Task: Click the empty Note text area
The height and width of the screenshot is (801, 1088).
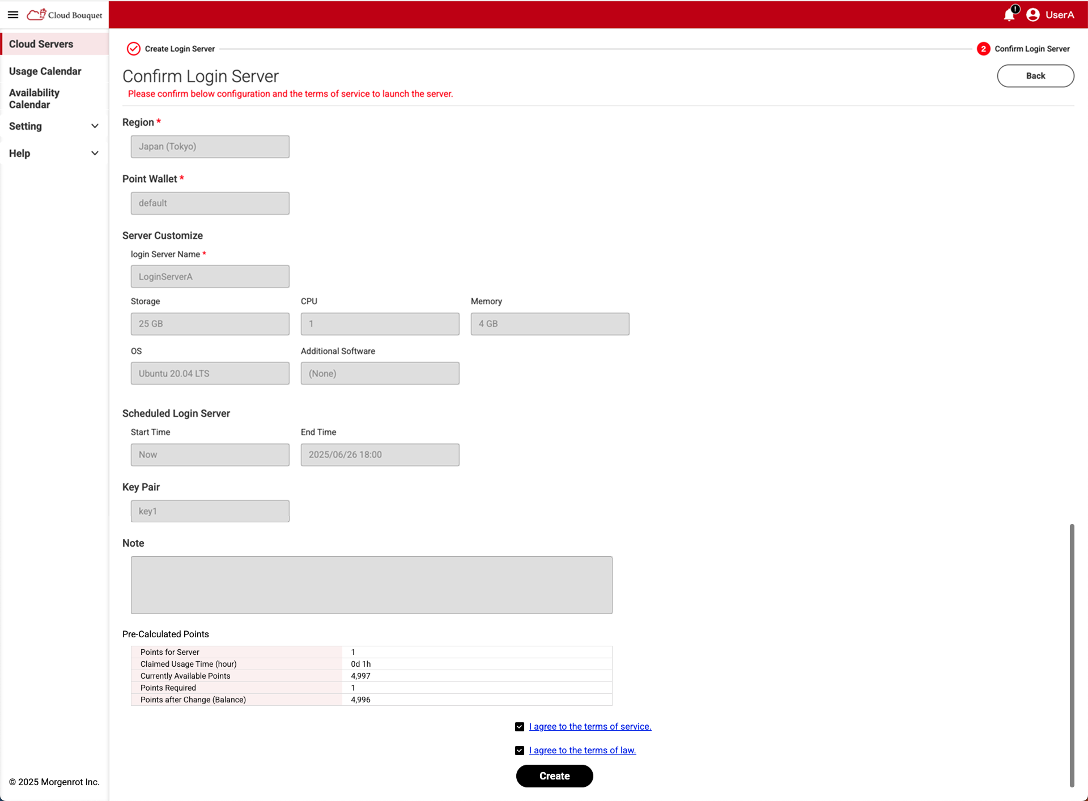Action: coord(372,585)
